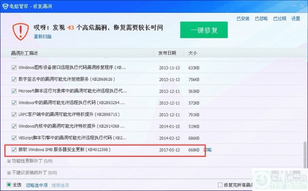Close the 修复漏洞 window
This screenshot has width=308, height=191.
[302, 6]
